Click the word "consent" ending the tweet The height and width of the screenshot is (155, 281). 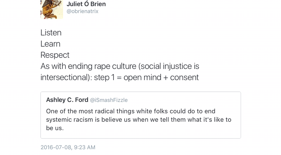(x=184, y=77)
